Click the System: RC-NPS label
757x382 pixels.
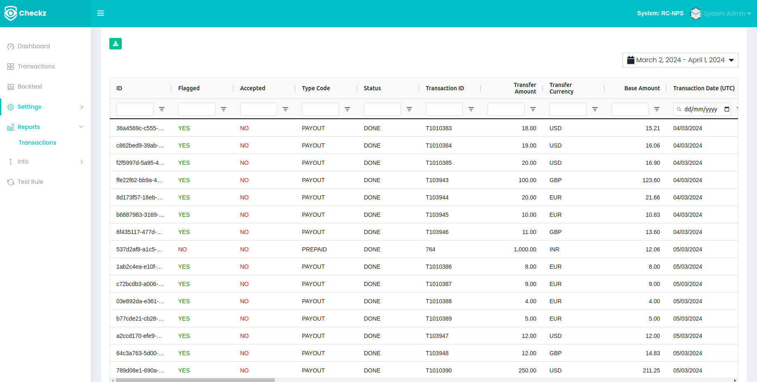point(660,13)
